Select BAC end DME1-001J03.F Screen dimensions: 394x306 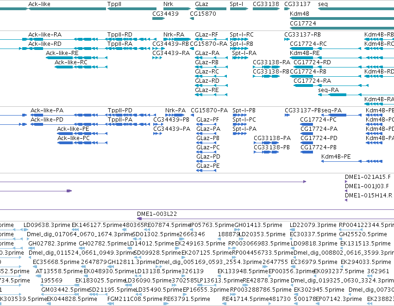pos(367,186)
